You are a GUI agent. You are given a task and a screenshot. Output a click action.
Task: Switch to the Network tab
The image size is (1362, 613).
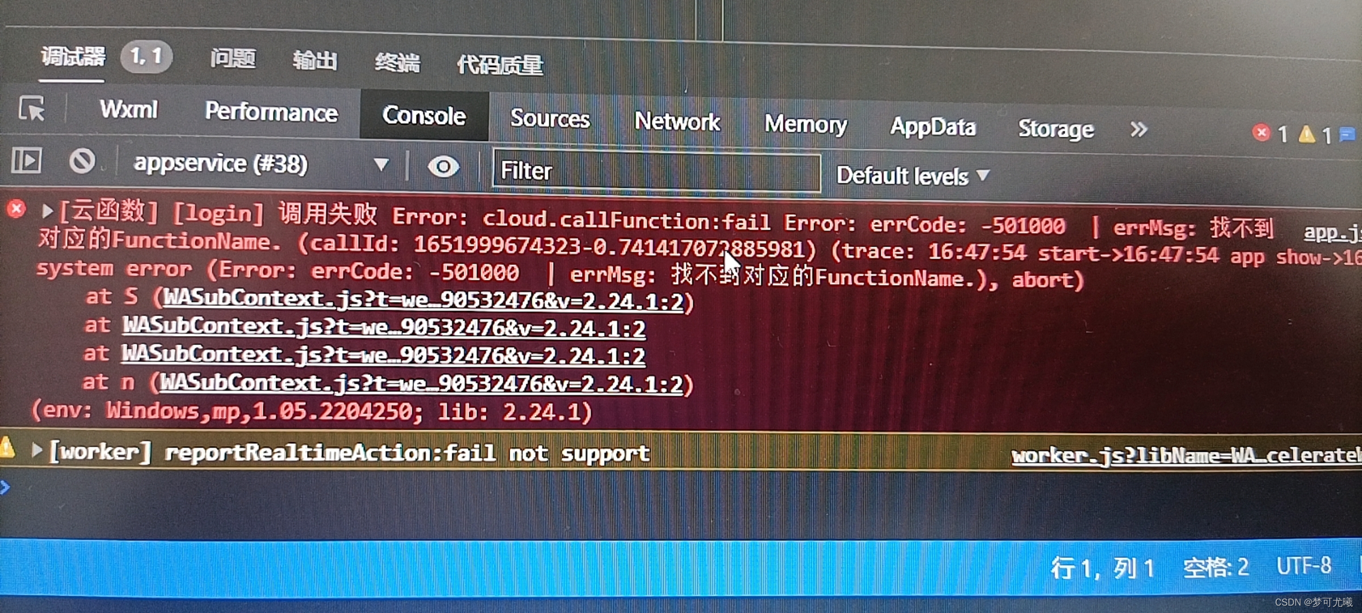click(x=676, y=121)
